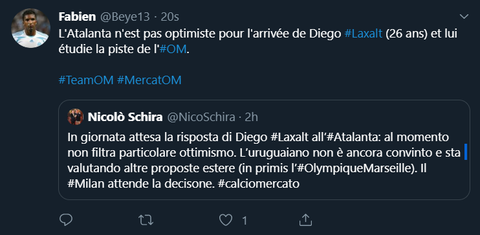
Task: View the tweet's 20s timestamp
Action: click(x=170, y=17)
